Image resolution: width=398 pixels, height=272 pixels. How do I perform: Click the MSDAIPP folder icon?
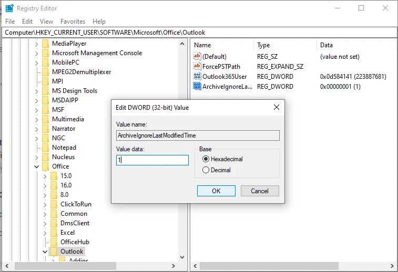(x=46, y=100)
